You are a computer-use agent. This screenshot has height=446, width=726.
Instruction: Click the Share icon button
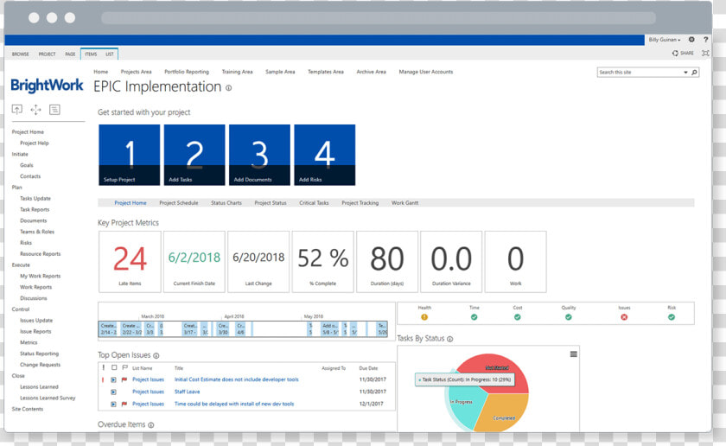pyautogui.click(x=683, y=54)
